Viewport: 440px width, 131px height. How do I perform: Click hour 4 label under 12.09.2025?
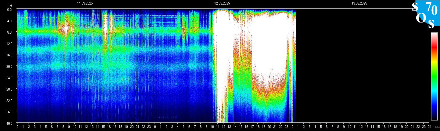[178, 127]
